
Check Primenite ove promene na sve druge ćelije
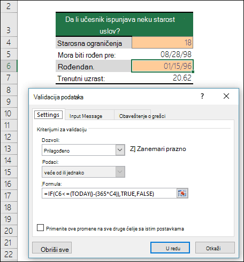point(40,228)
